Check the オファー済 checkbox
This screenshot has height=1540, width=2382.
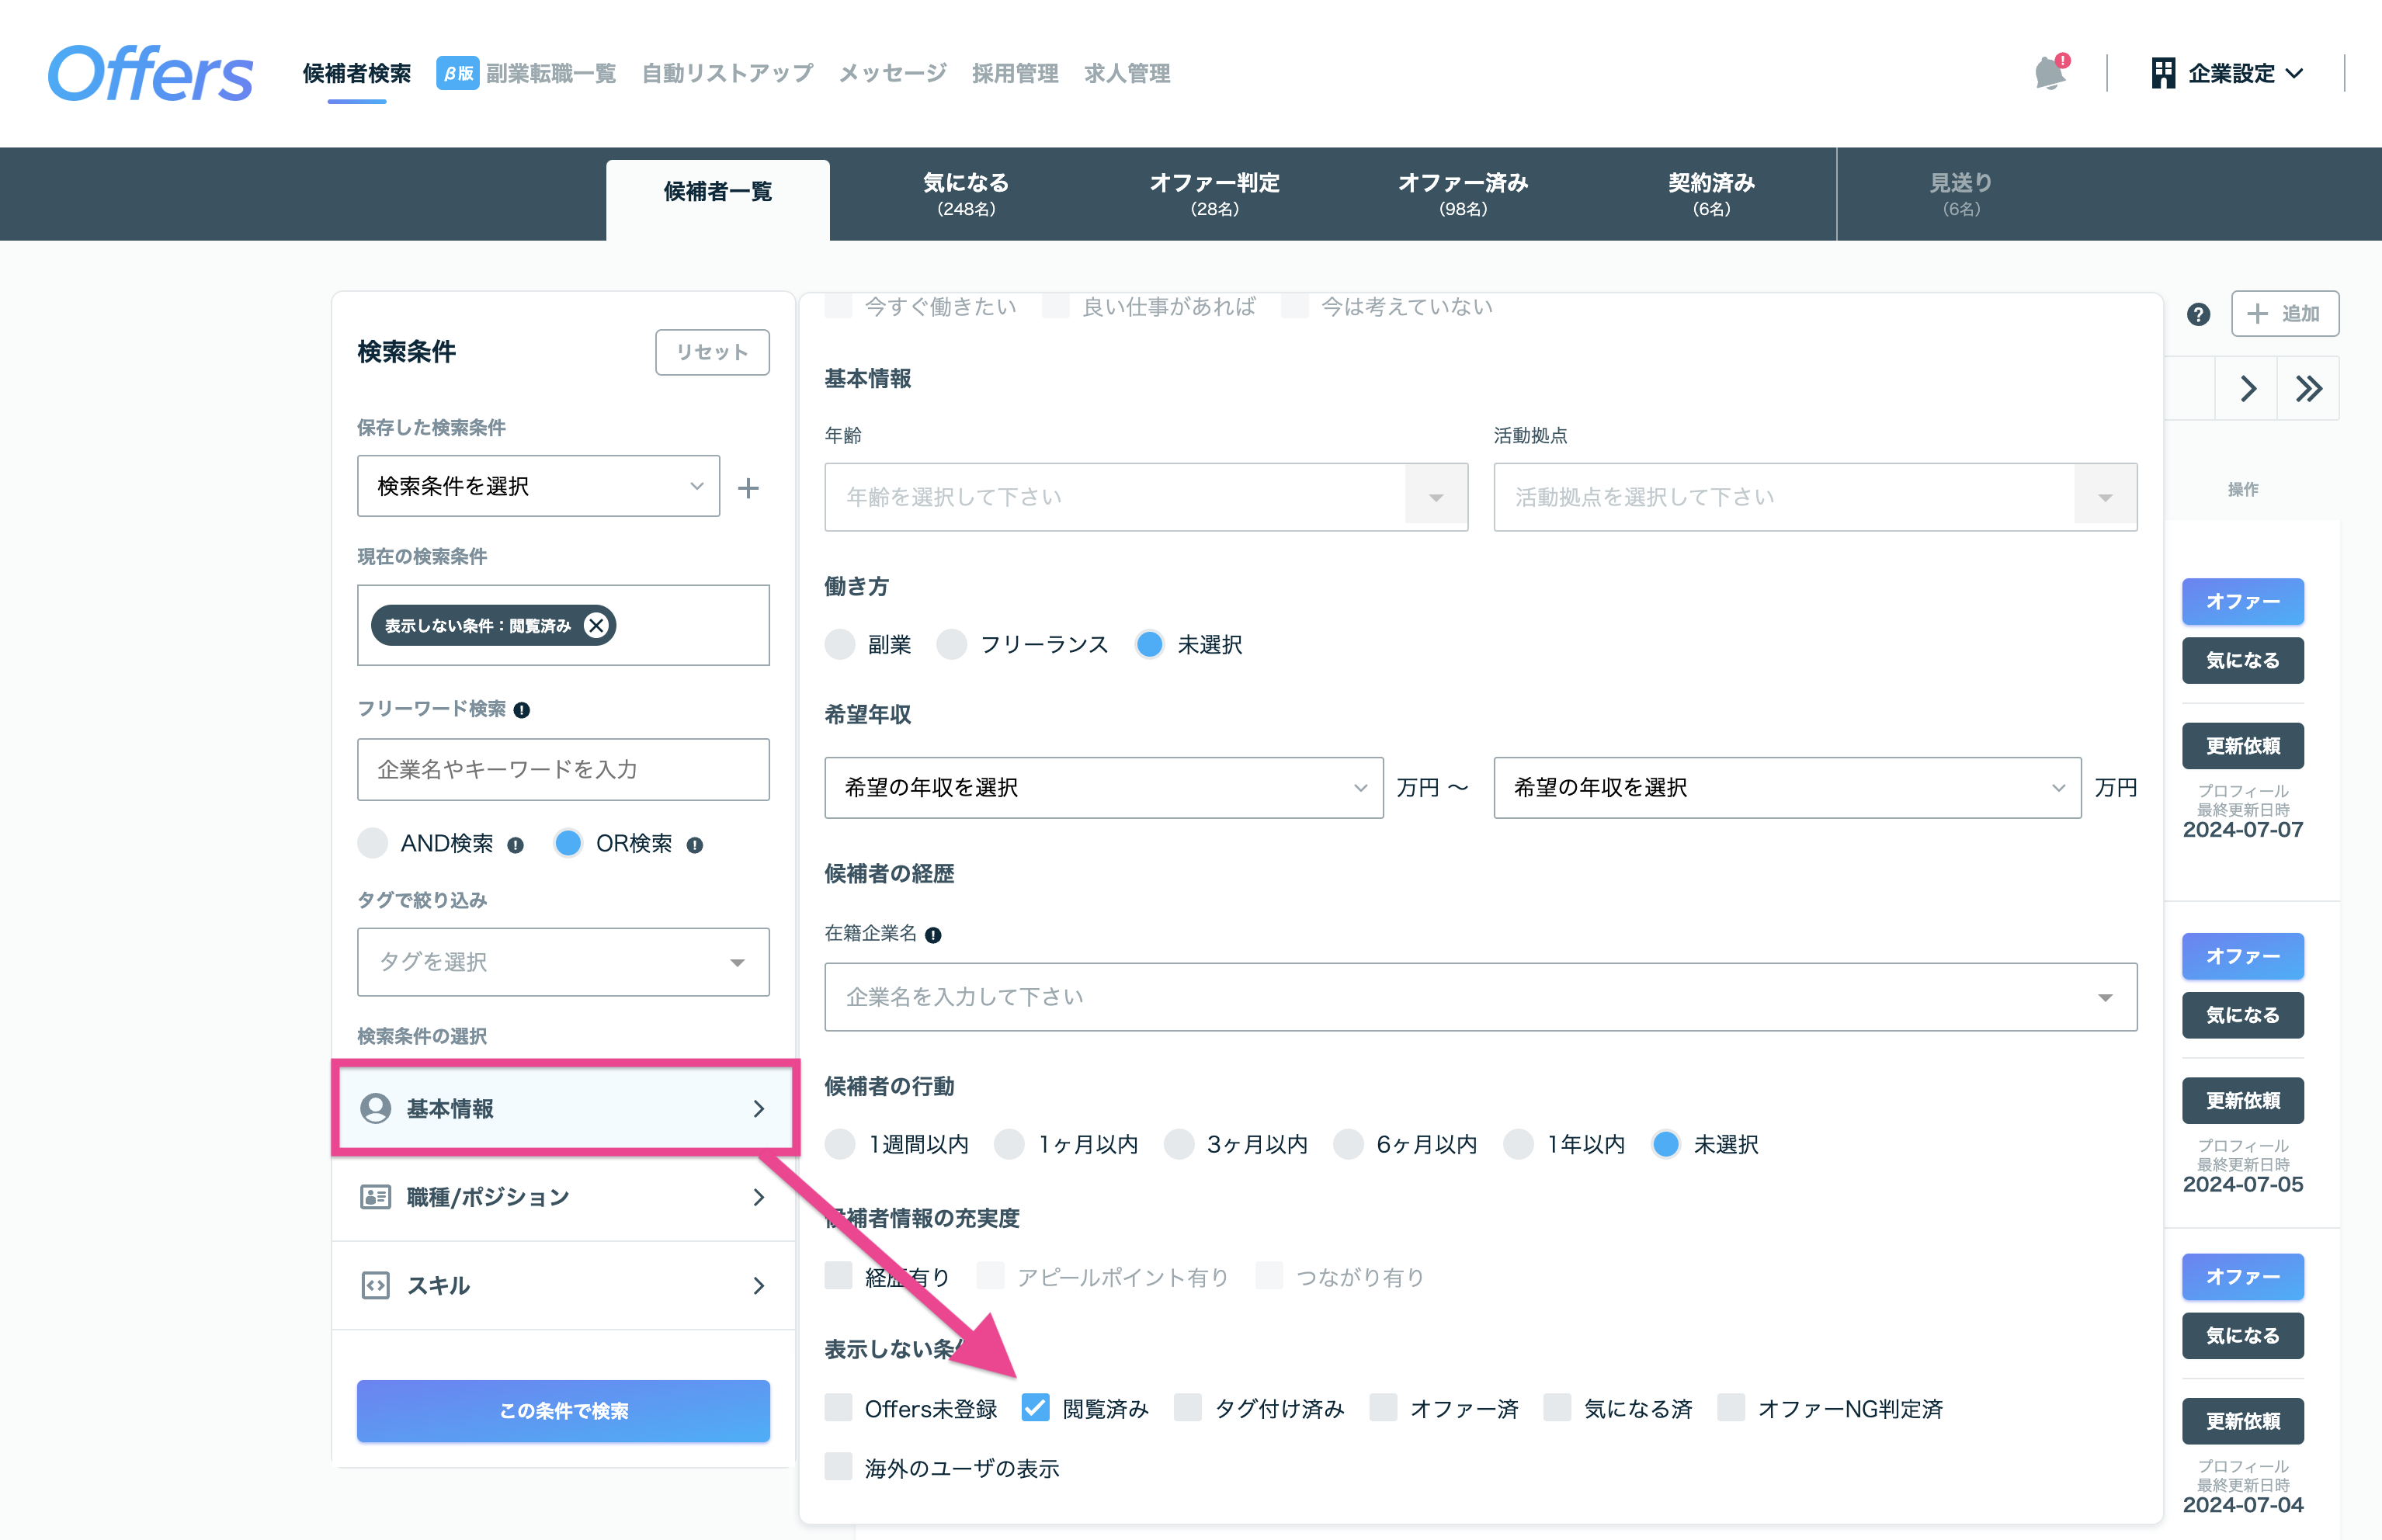point(1384,1408)
